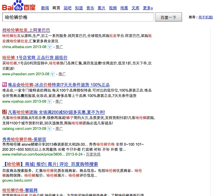Open the 贴吧 tab
This screenshot has width=213, height=196.
[x=68, y=8]
